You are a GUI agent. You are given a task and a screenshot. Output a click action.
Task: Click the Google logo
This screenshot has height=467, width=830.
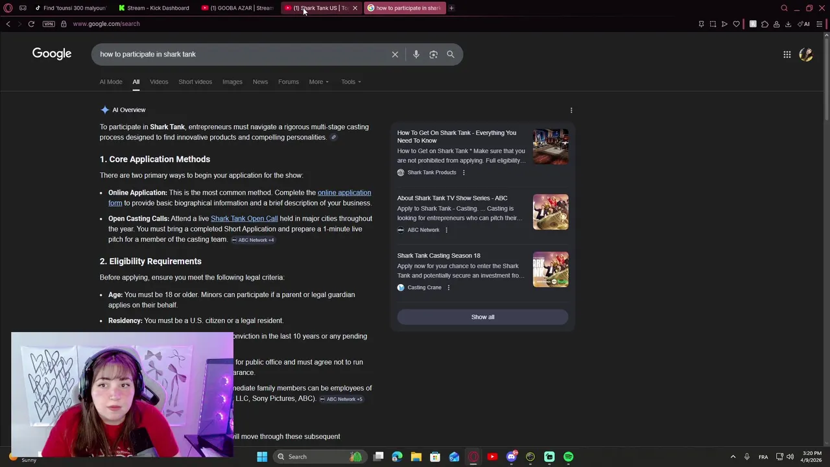tap(52, 54)
